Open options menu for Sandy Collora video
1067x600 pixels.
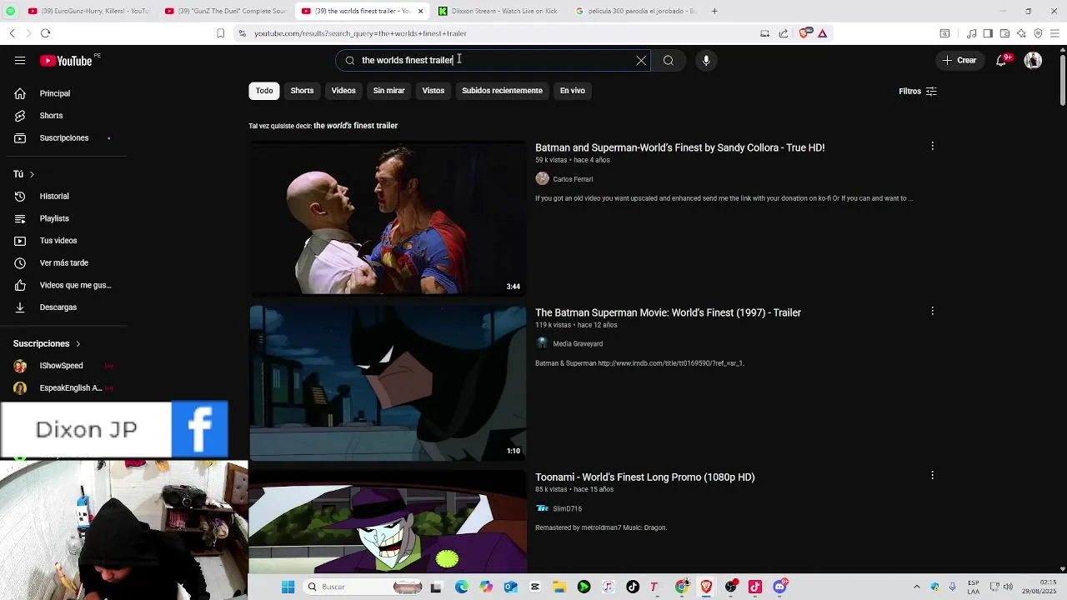pyautogui.click(x=932, y=147)
